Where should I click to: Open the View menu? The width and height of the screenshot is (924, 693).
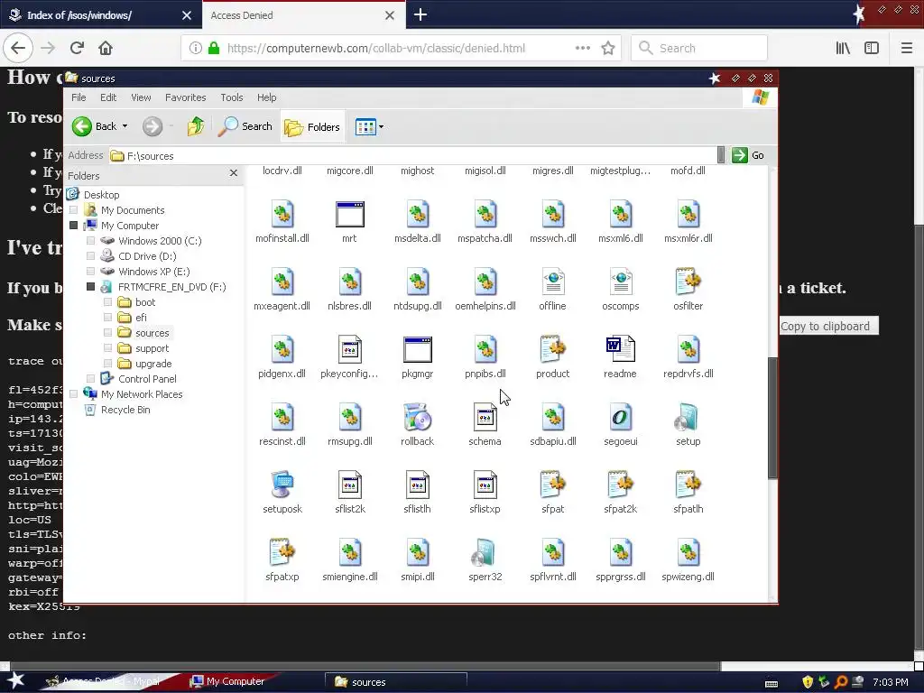click(141, 97)
